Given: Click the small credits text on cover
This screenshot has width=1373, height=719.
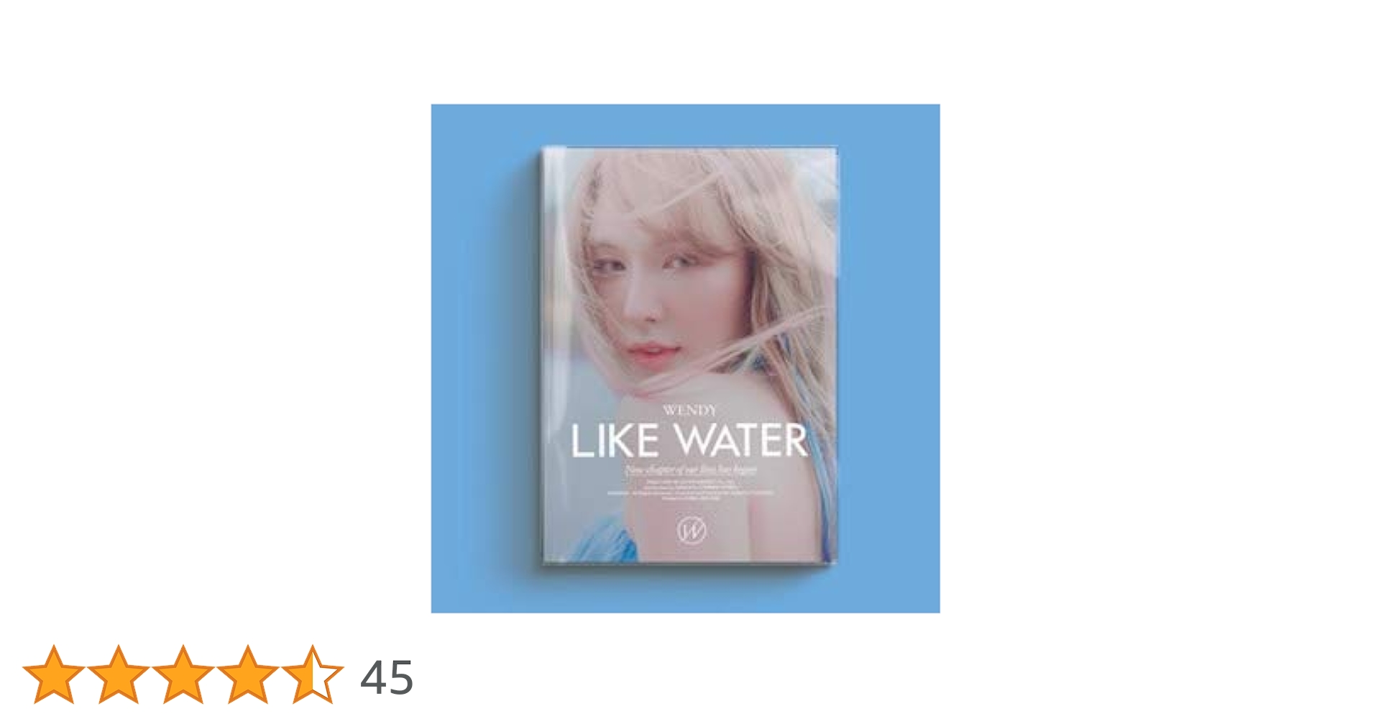Looking at the screenshot, I should (690, 489).
